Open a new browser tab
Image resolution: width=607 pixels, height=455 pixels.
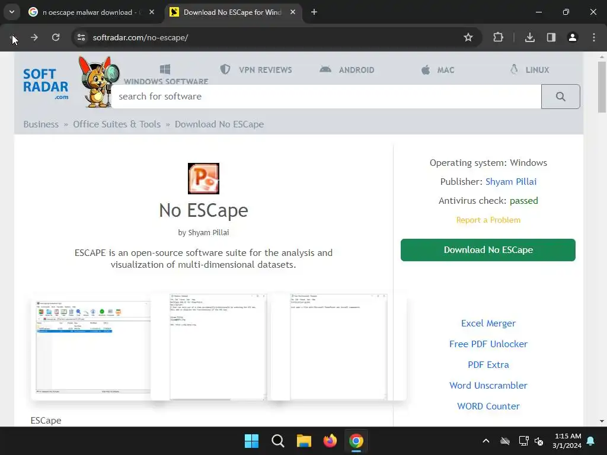tap(314, 12)
